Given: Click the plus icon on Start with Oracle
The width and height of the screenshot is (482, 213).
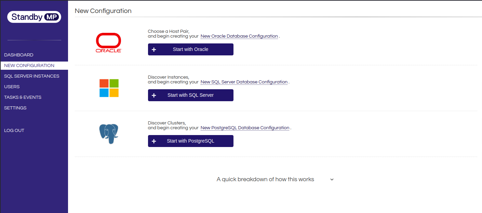Looking at the screenshot, I should pos(154,49).
